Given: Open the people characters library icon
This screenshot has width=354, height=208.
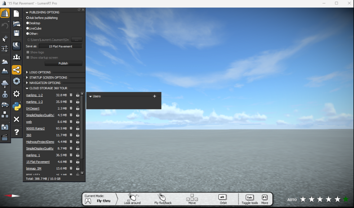Looking at the screenshot, I should point(5,94).
